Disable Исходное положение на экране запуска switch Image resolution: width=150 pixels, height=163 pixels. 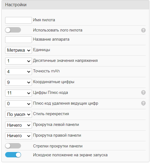coord(13,155)
